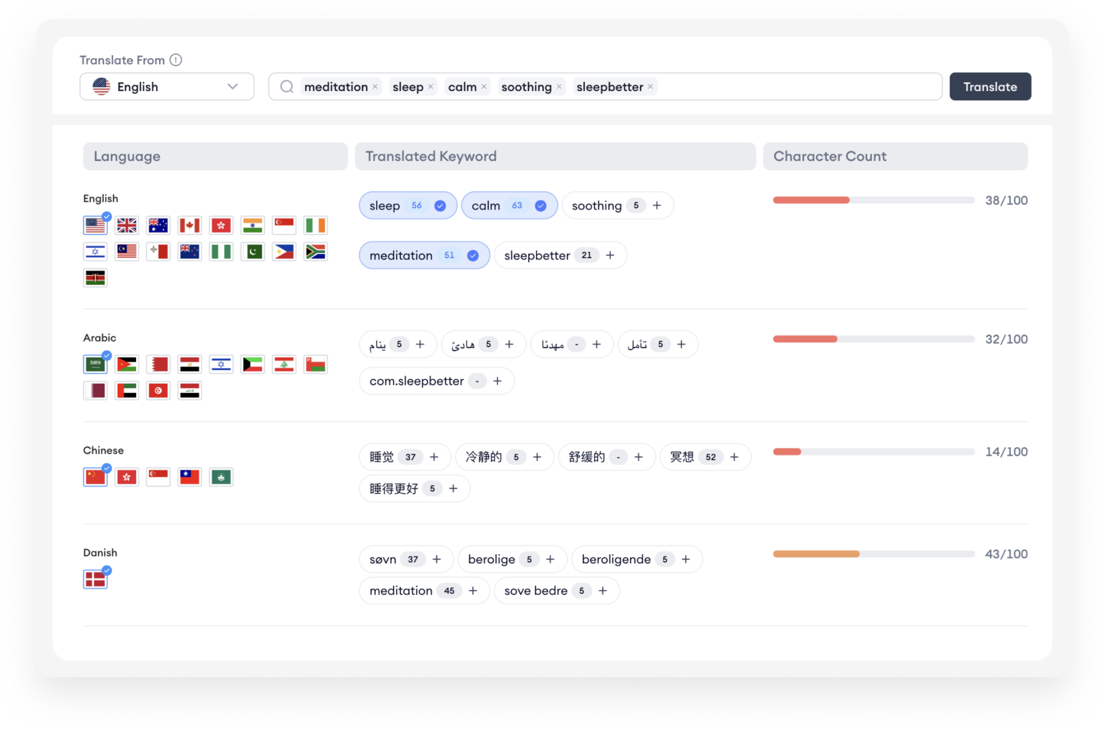This screenshot has width=1105, height=730.
Task: Select the Taiwan flag in the Chinese row
Action: pyautogui.click(x=189, y=476)
